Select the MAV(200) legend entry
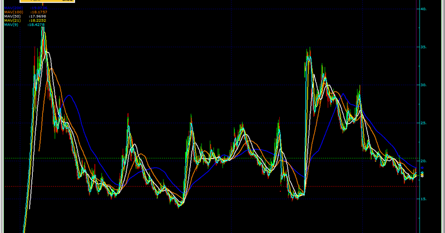Image resolution: width=445 pixels, height=233 pixels. [26, 8]
